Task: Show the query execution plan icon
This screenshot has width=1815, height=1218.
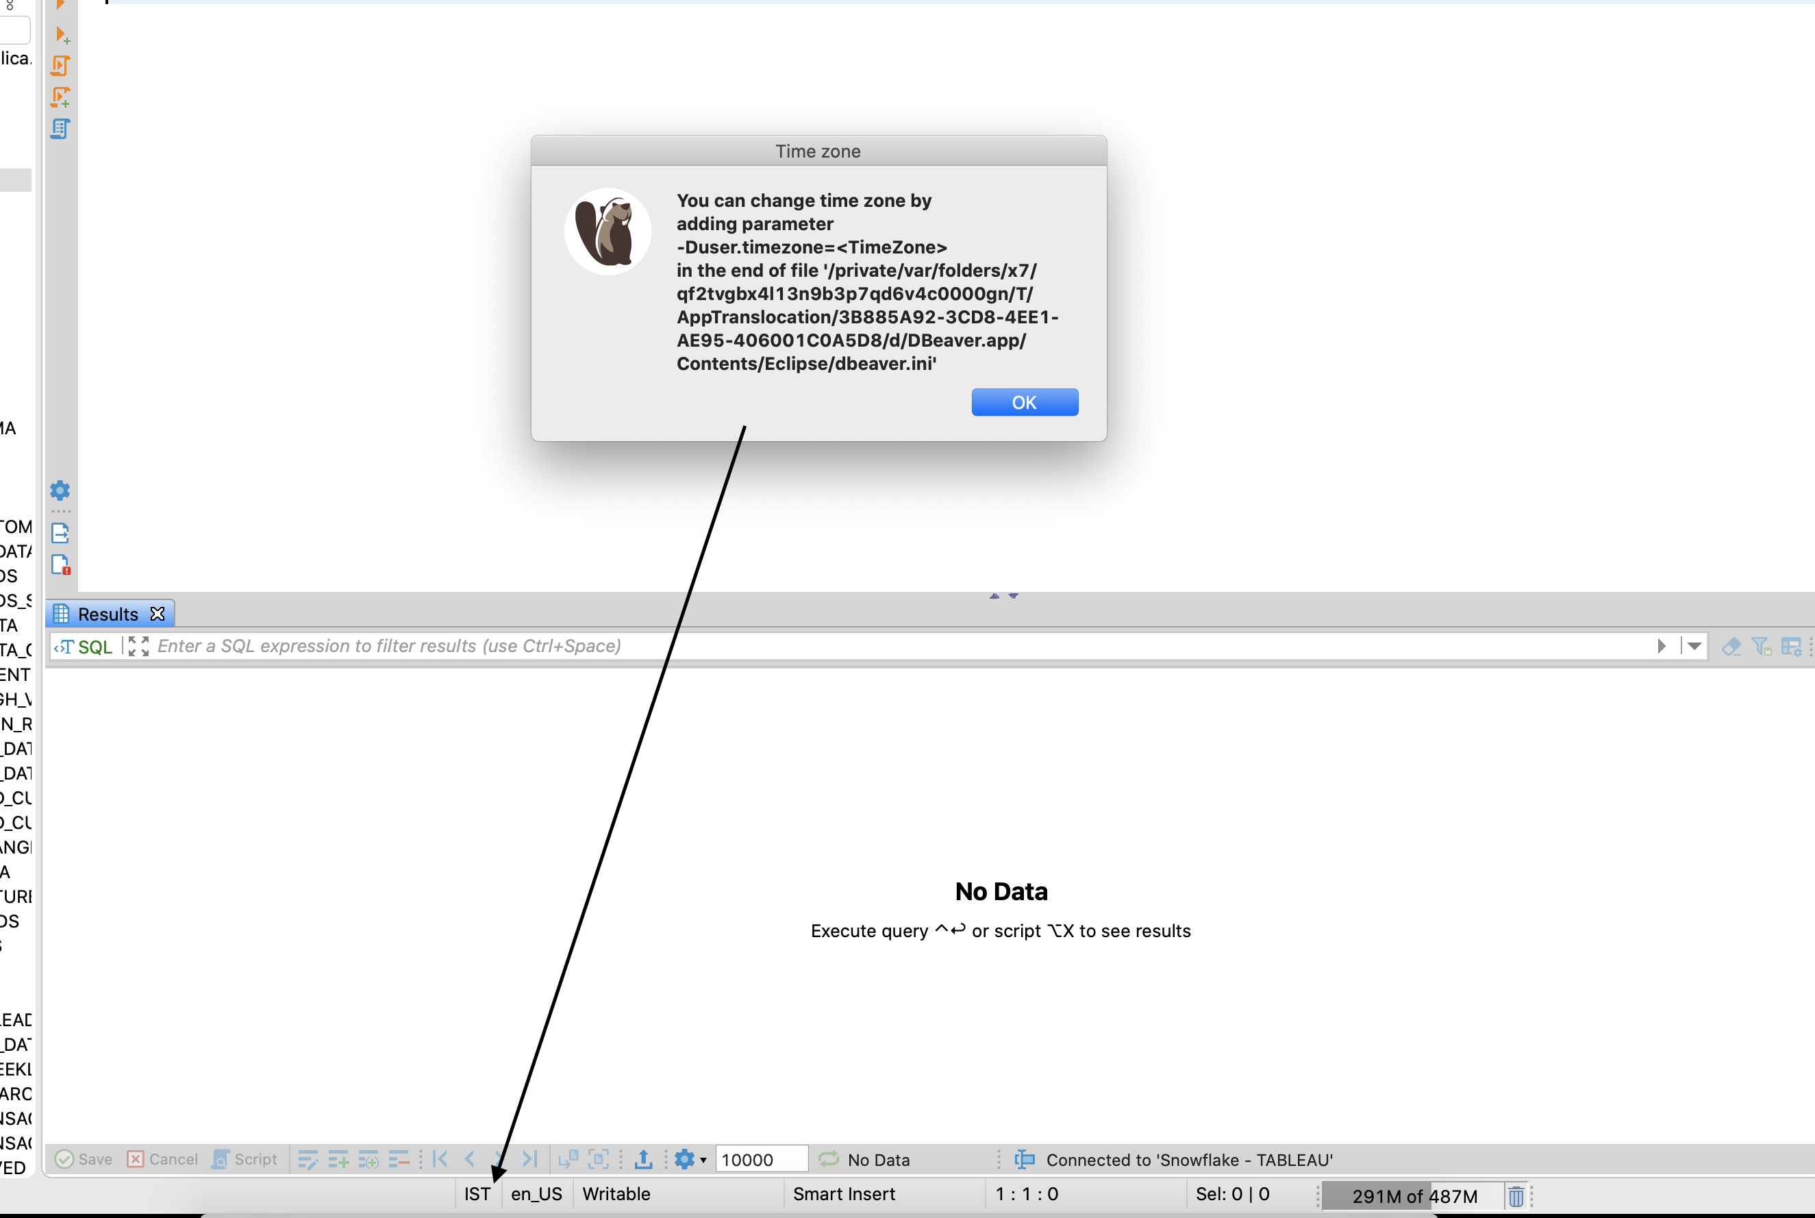Action: pyautogui.click(x=60, y=129)
